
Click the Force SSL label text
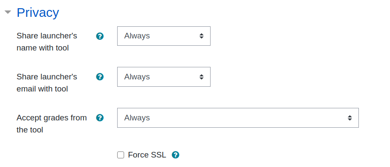pos(147,155)
